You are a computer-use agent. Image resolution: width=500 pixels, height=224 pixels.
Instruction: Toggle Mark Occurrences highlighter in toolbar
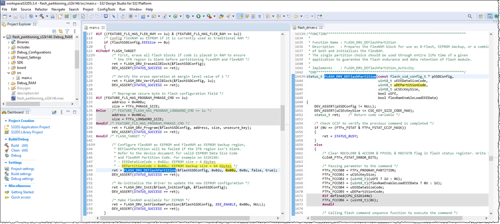tap(240, 16)
